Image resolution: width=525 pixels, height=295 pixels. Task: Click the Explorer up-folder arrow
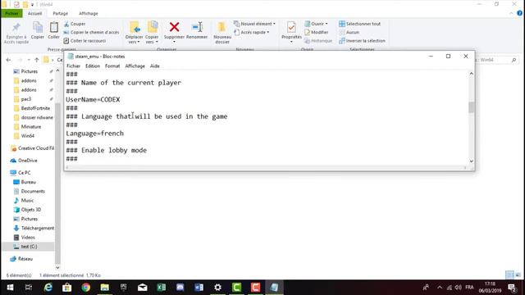tap(37, 60)
